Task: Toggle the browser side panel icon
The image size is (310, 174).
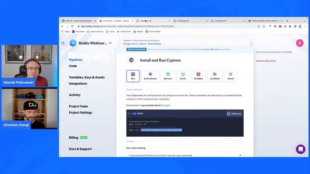Action: pos(295,26)
